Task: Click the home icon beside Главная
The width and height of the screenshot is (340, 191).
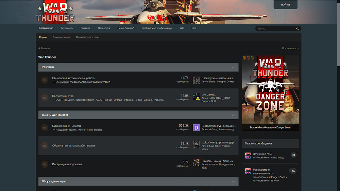Action: [x=39, y=48]
